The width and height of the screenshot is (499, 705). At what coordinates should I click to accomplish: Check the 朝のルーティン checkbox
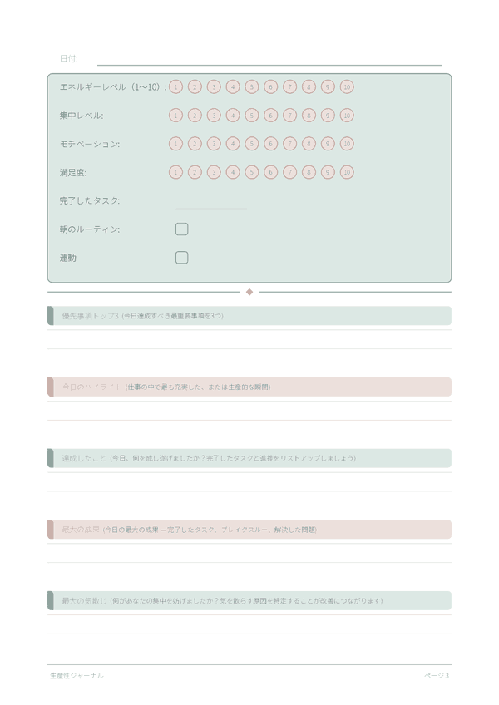tap(181, 229)
